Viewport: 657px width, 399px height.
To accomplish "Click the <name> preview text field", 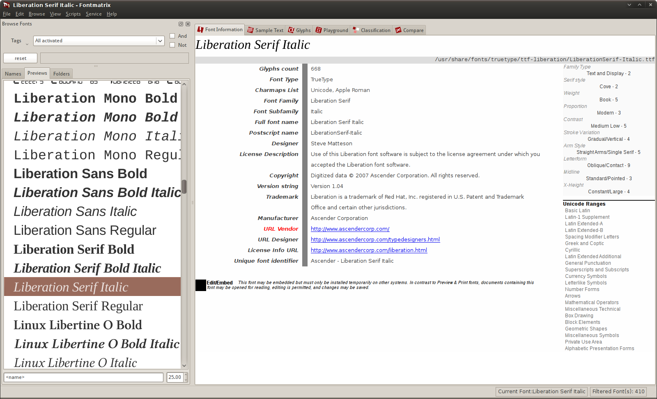I will [x=84, y=377].
